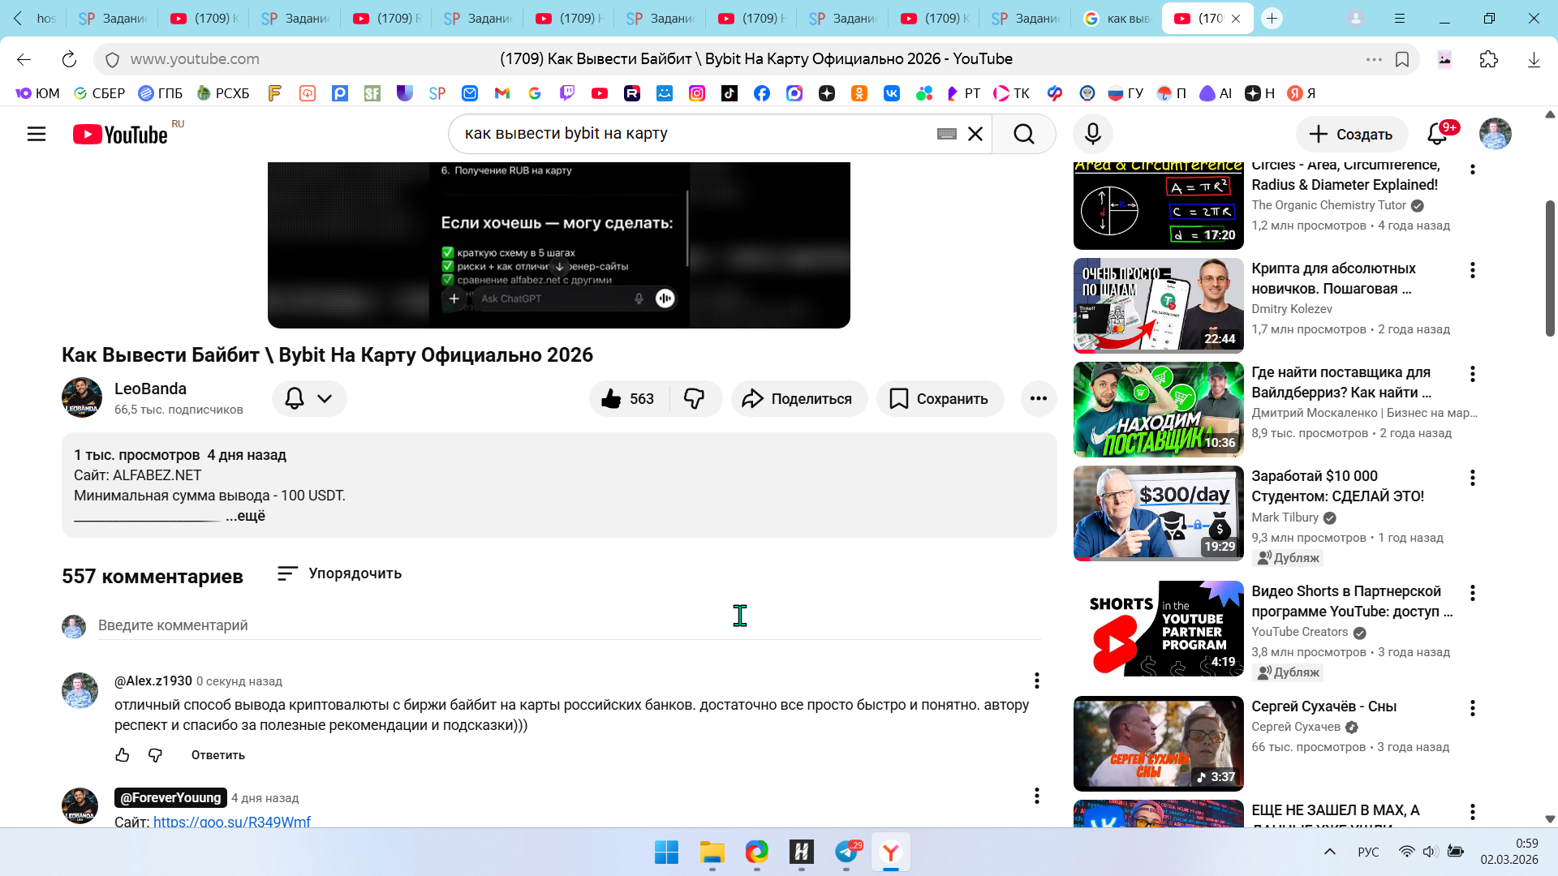Image resolution: width=1558 pixels, height=876 pixels.
Task: Clear the search query with X
Action: point(975,134)
